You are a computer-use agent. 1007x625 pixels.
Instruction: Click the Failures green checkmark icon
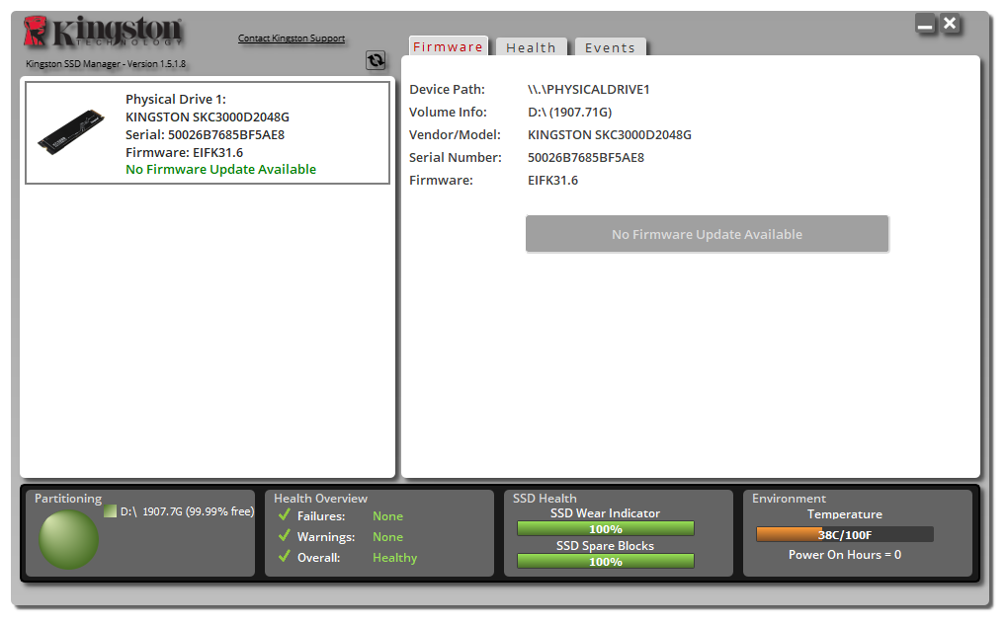pos(285,514)
